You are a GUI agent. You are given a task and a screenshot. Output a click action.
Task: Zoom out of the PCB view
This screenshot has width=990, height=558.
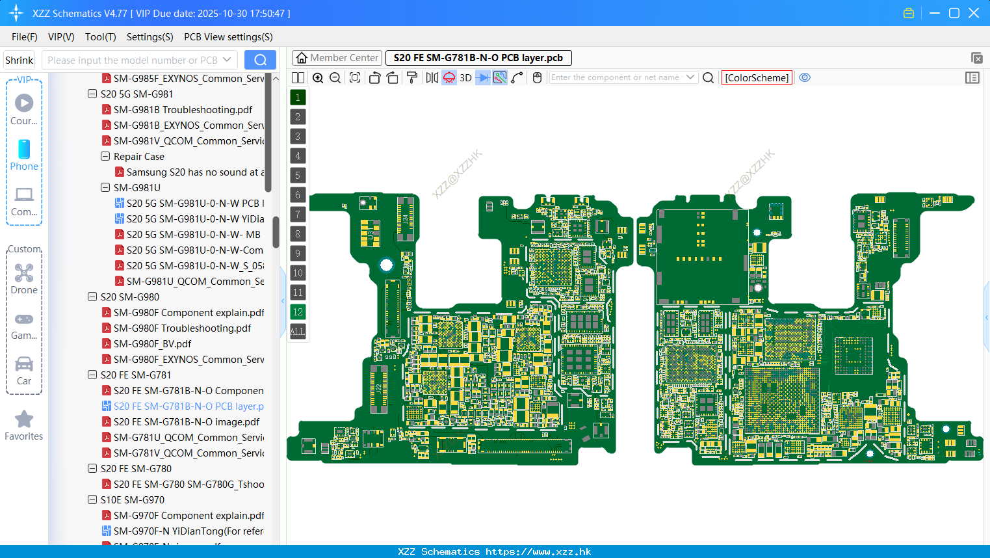(x=335, y=77)
